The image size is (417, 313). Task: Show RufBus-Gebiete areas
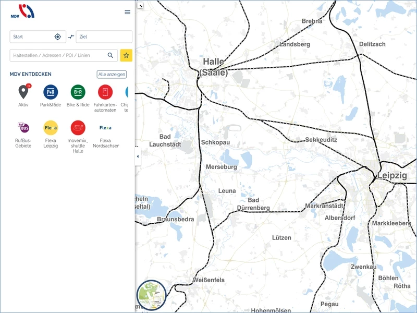point(23,128)
